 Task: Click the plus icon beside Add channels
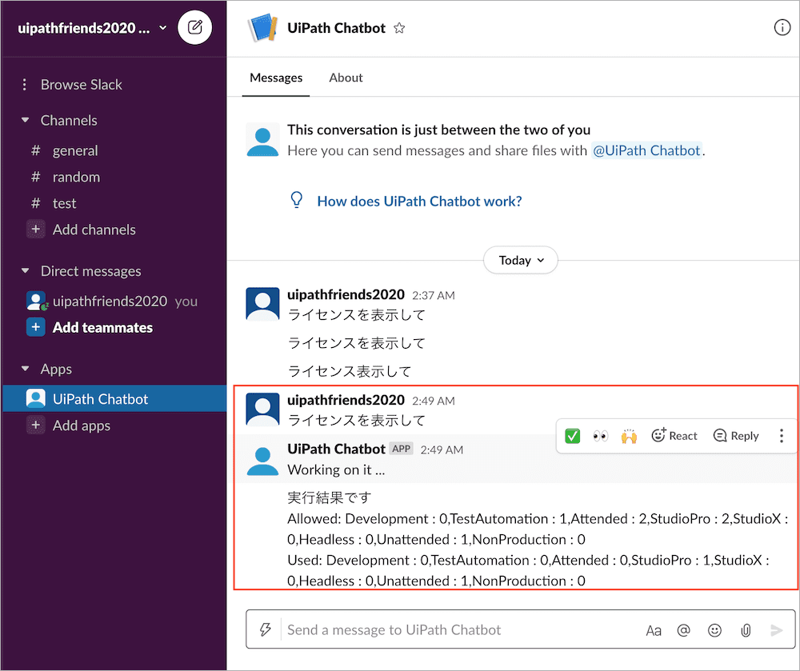click(36, 230)
